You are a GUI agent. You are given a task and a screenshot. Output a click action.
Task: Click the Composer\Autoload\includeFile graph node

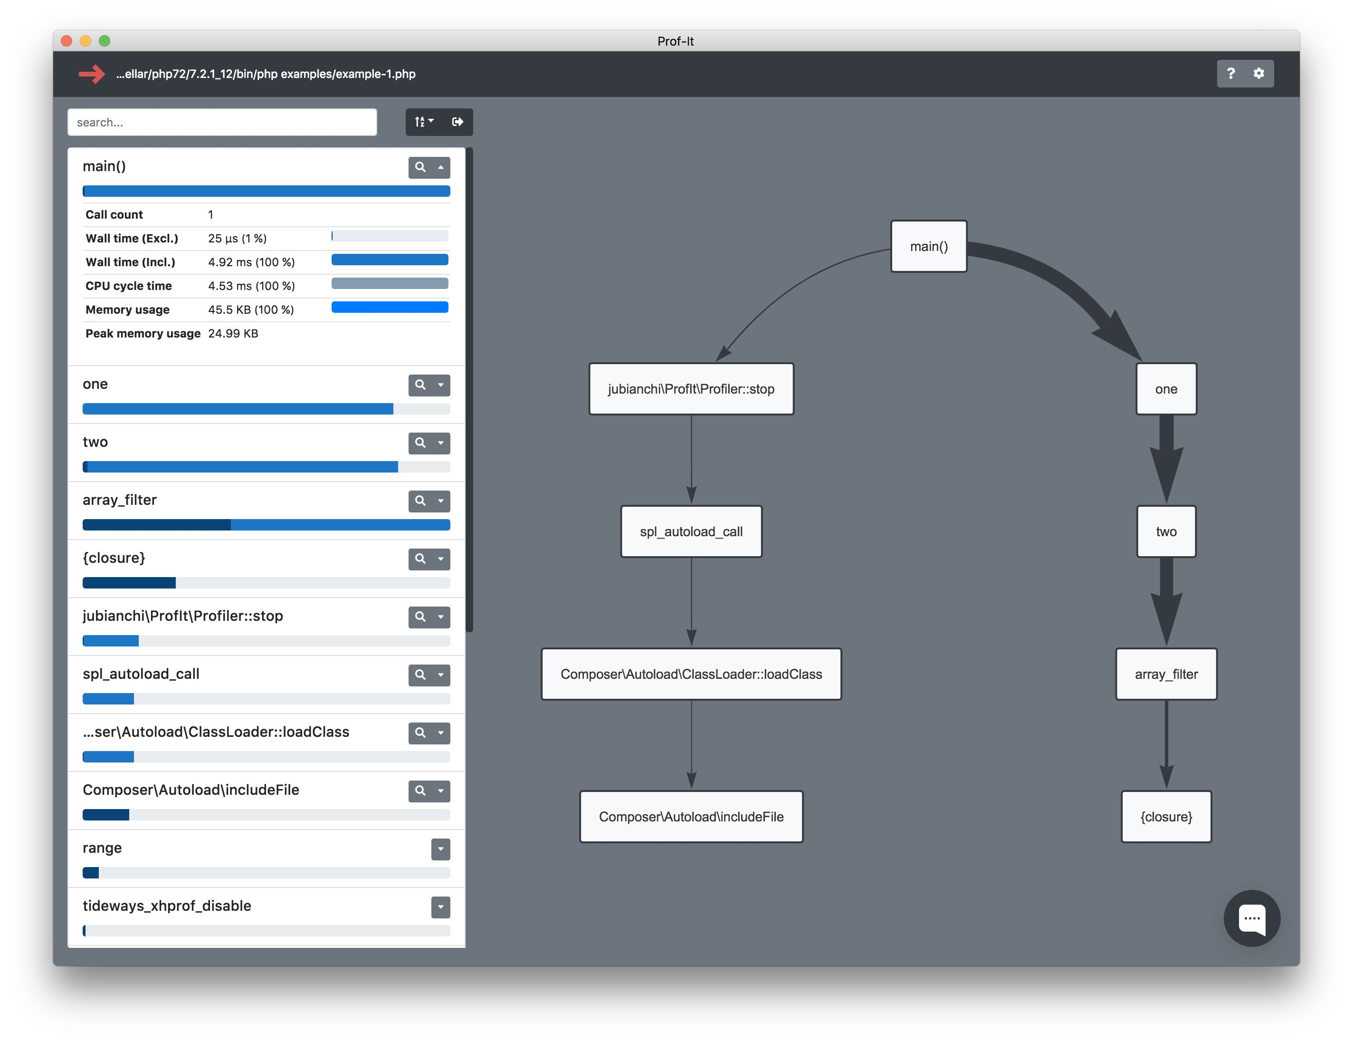pyautogui.click(x=691, y=816)
